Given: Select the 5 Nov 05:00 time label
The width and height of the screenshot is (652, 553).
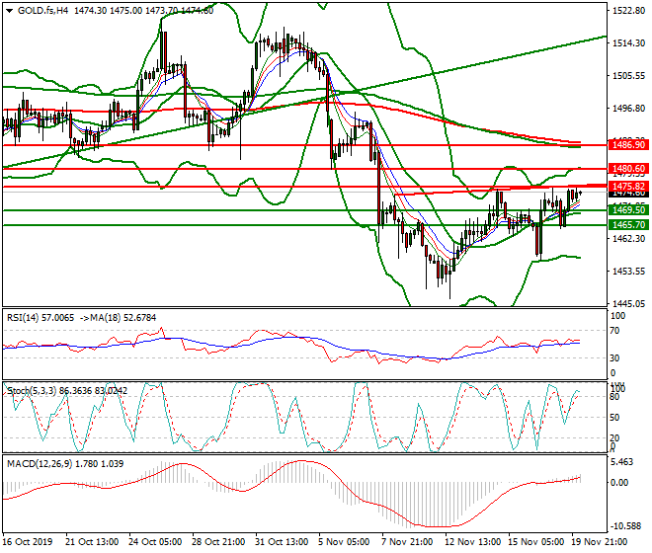Looking at the screenshot, I should pyautogui.click(x=344, y=542).
